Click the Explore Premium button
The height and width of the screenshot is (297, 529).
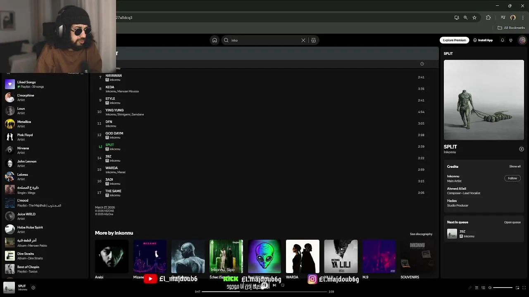point(454,40)
